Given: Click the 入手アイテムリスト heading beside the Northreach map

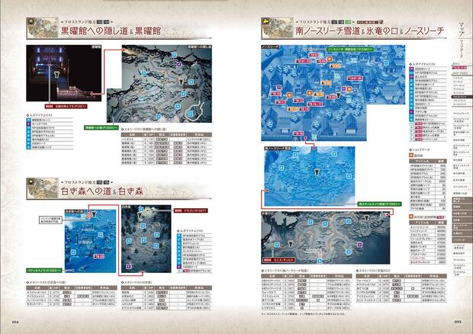Looking at the screenshot, I should 423,64.
